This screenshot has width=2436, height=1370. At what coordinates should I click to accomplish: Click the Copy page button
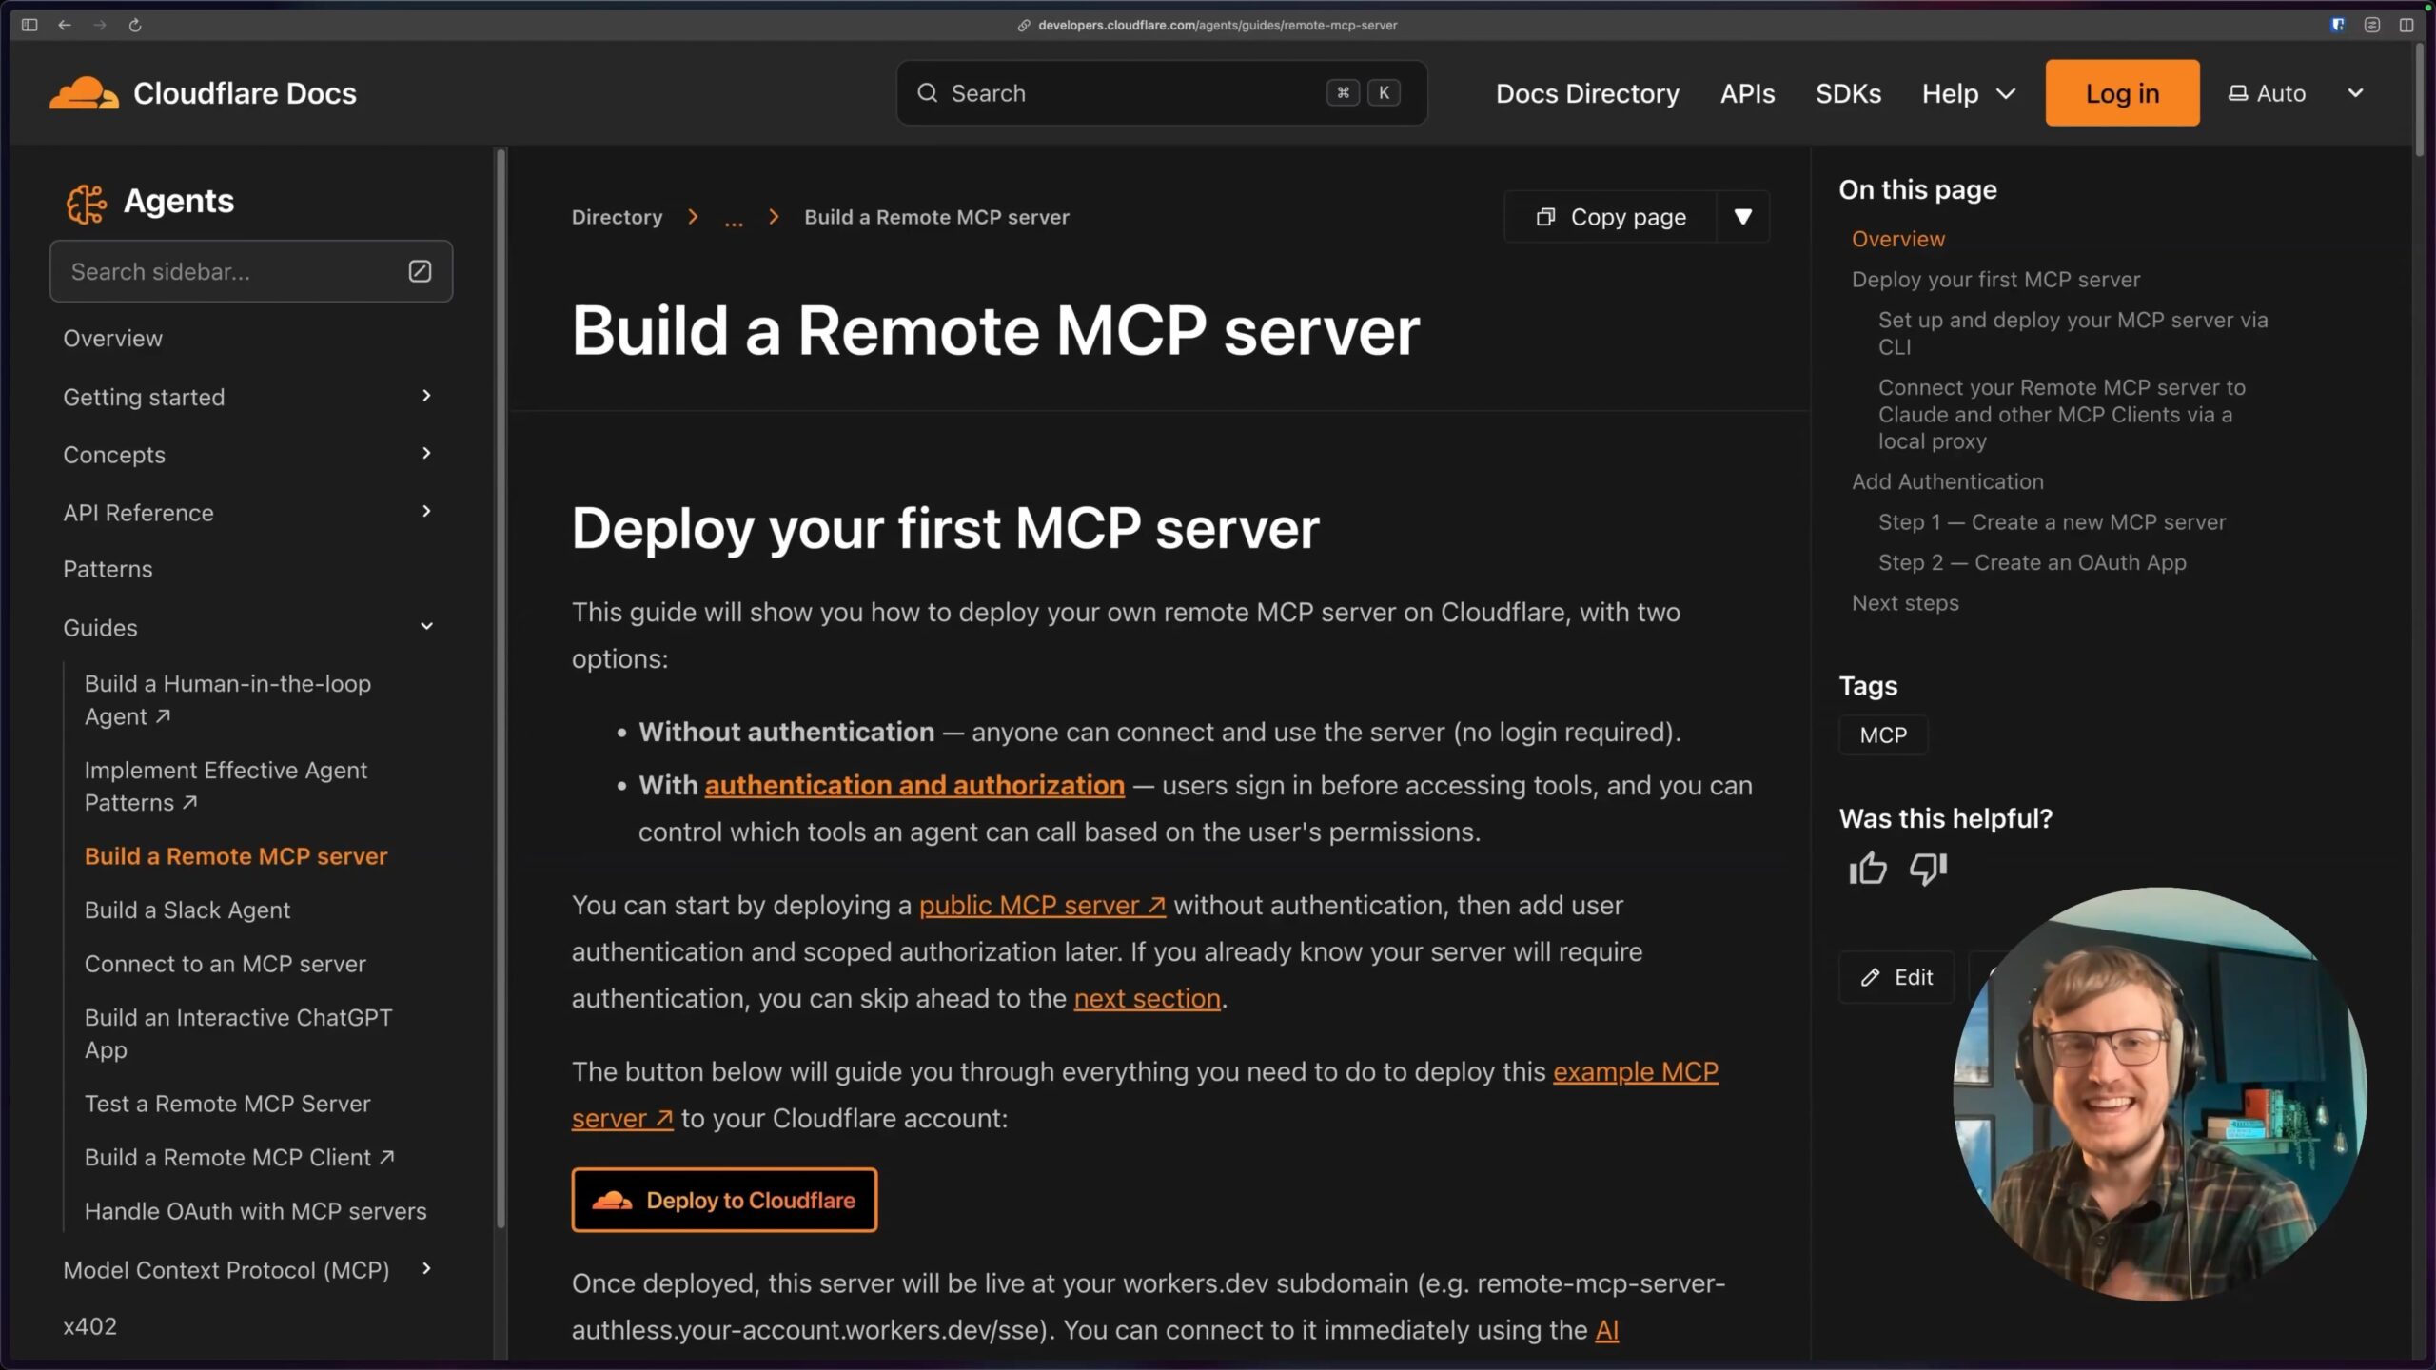pyautogui.click(x=1611, y=217)
